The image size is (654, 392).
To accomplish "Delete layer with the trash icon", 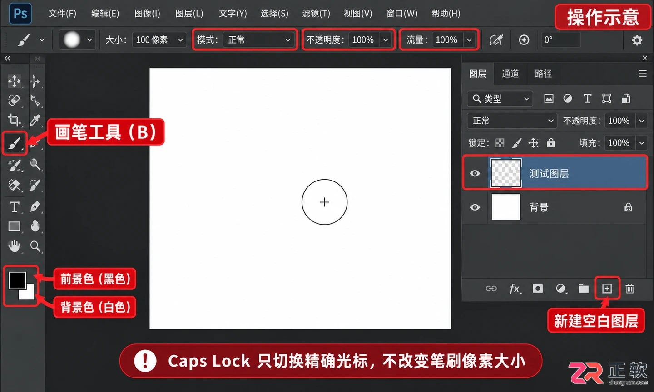I will pos(630,289).
